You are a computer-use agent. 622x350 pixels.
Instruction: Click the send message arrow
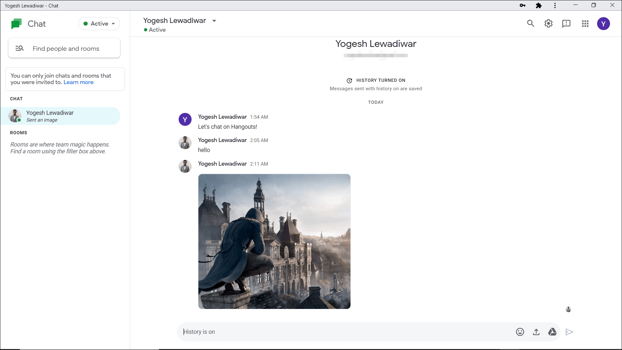tap(569, 332)
